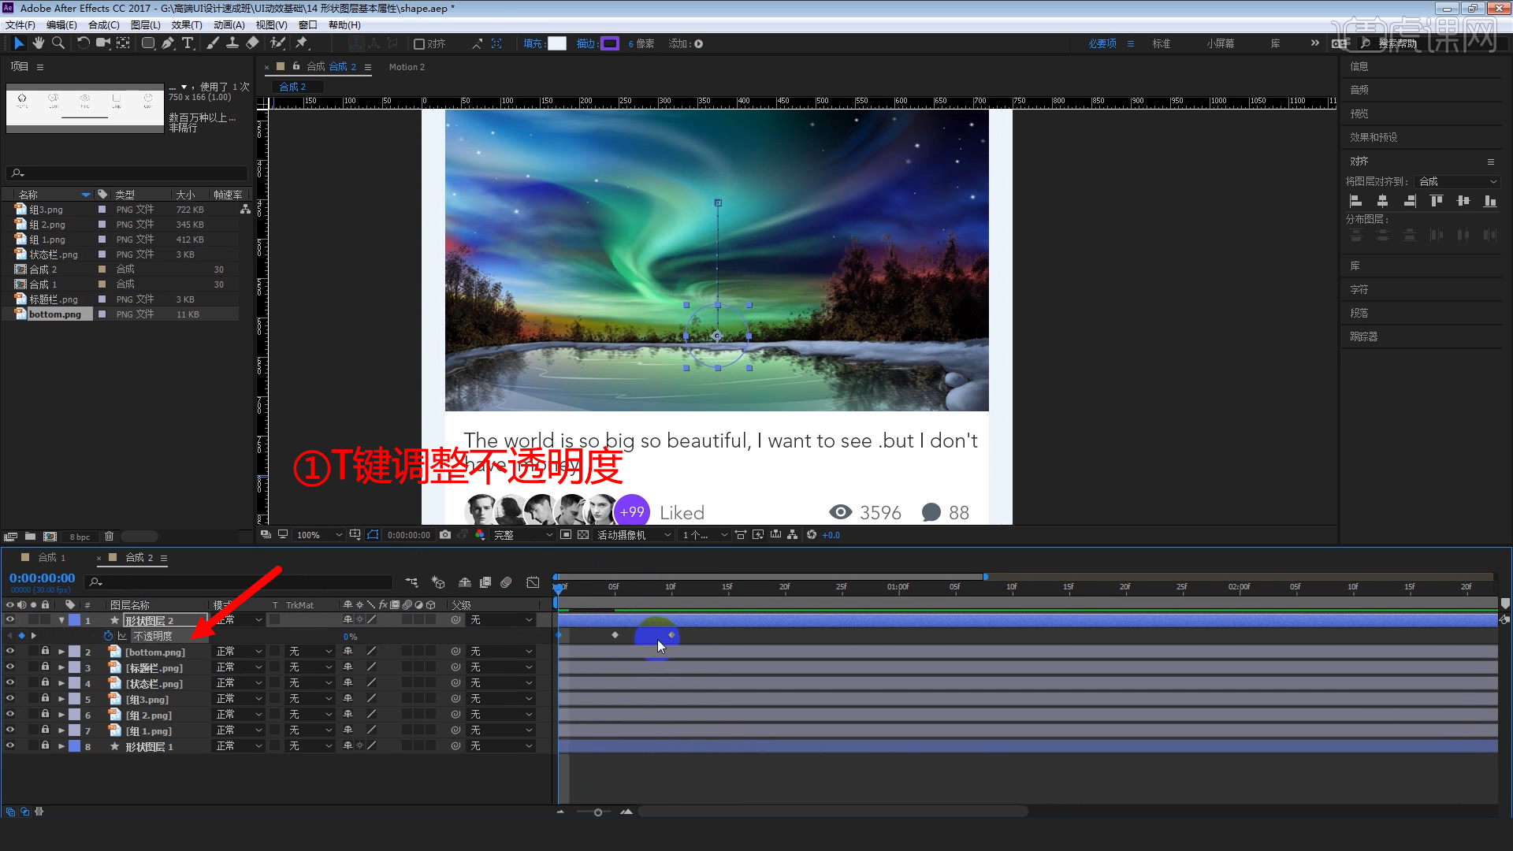The height and width of the screenshot is (851, 1513).
Task: Switch to the 合成 1 timeline tab
Action: (x=52, y=557)
